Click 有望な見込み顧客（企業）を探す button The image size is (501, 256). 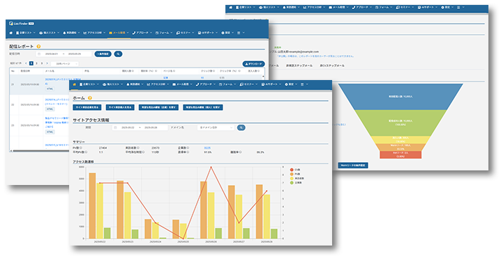tap(158, 107)
